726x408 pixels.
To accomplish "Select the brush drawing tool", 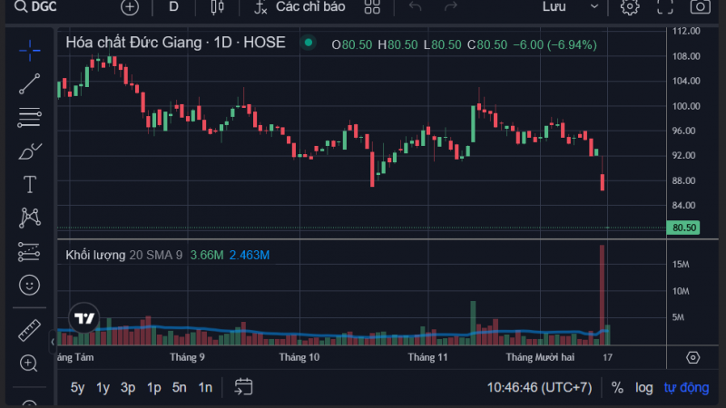I will tap(29, 151).
